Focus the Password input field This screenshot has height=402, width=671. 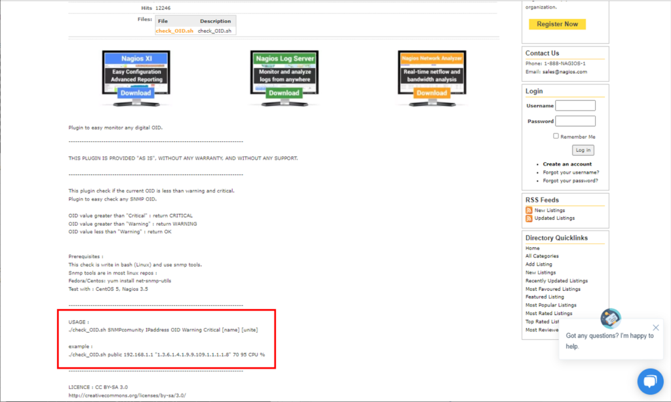(575, 121)
